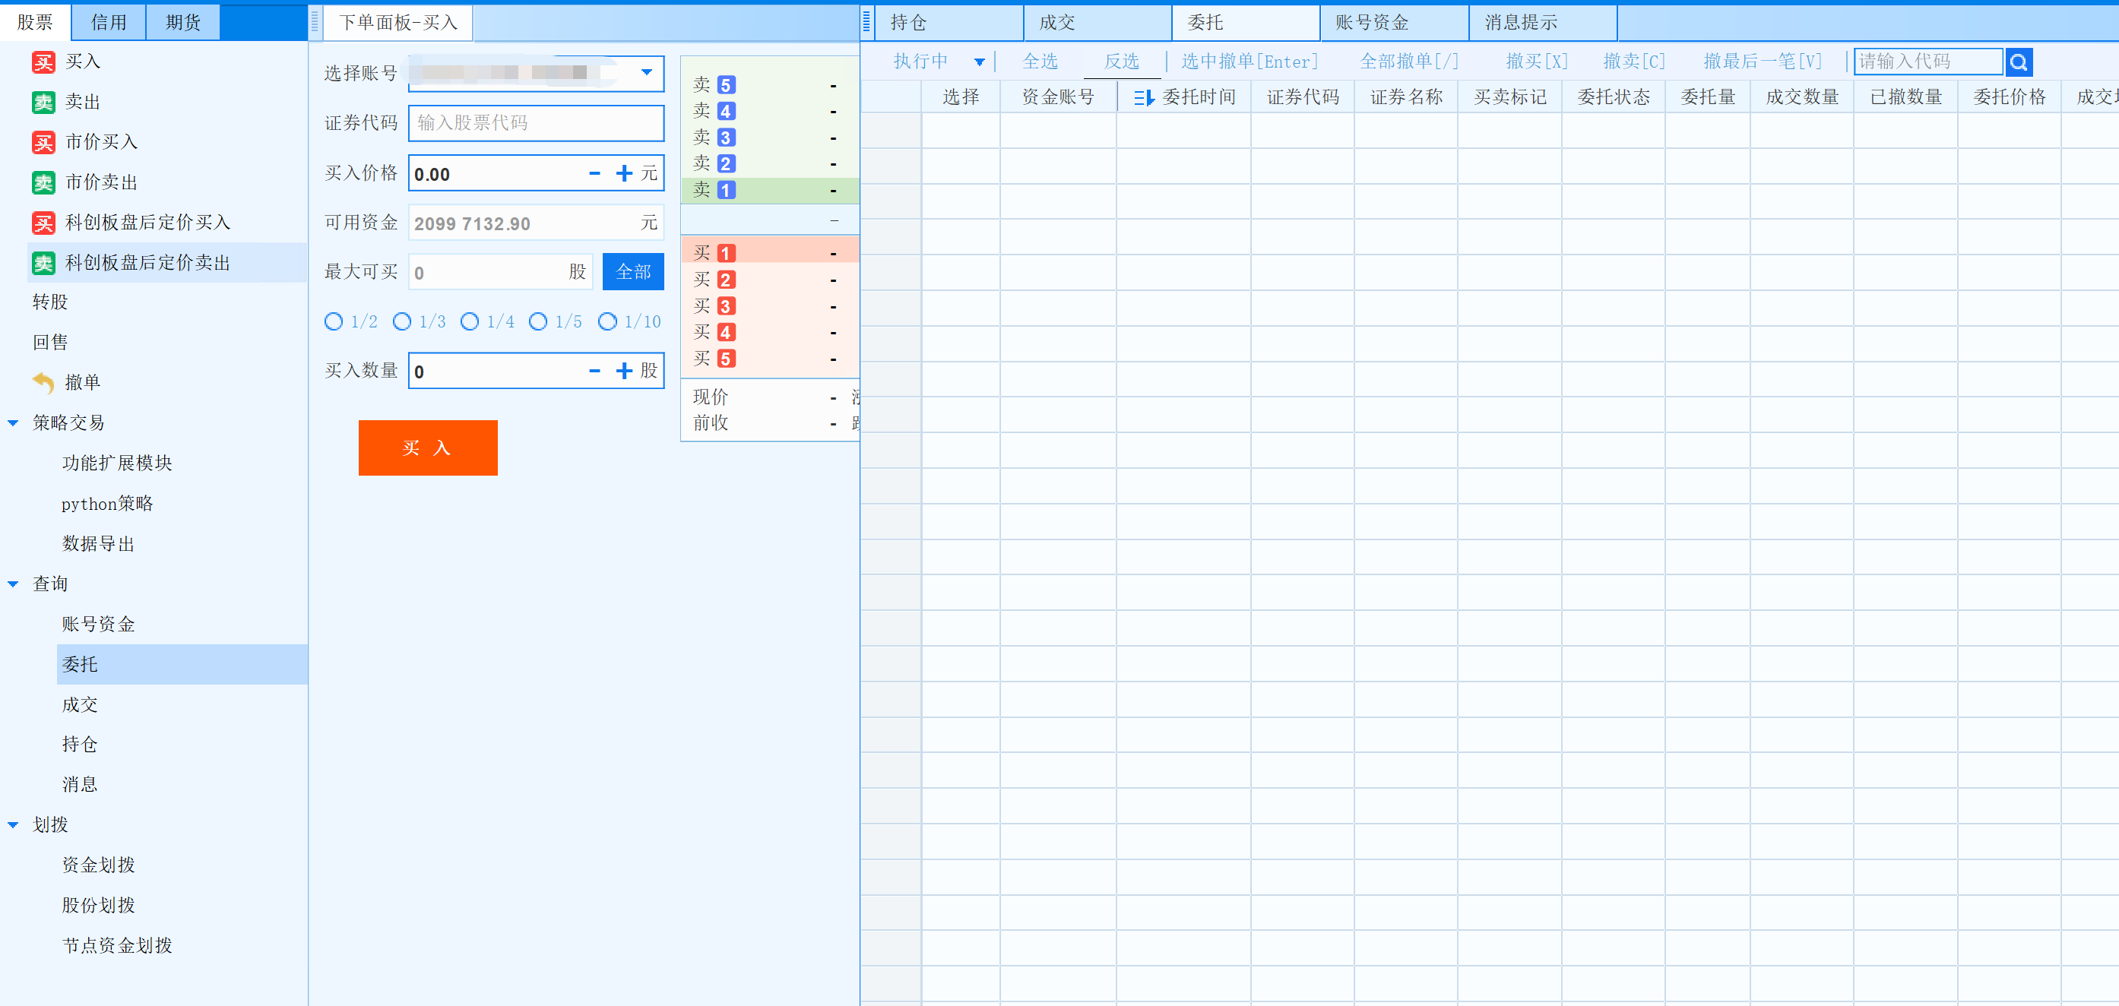Select the 1/2 position radio button
Screen dimensions: 2119x1006
point(333,321)
